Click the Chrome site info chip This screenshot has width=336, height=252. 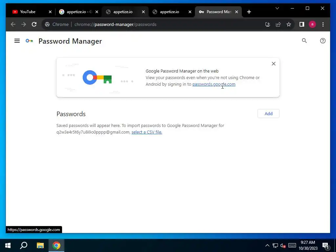56,24
